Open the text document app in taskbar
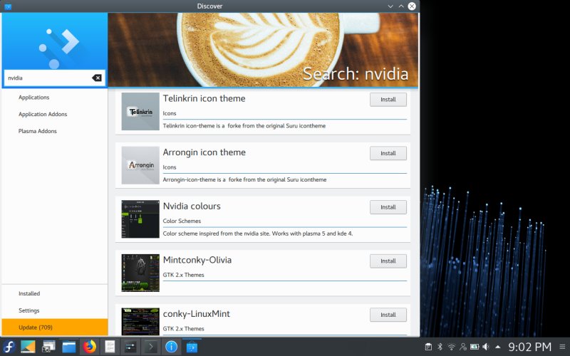Screen dimensions: 570x356 coord(110,347)
